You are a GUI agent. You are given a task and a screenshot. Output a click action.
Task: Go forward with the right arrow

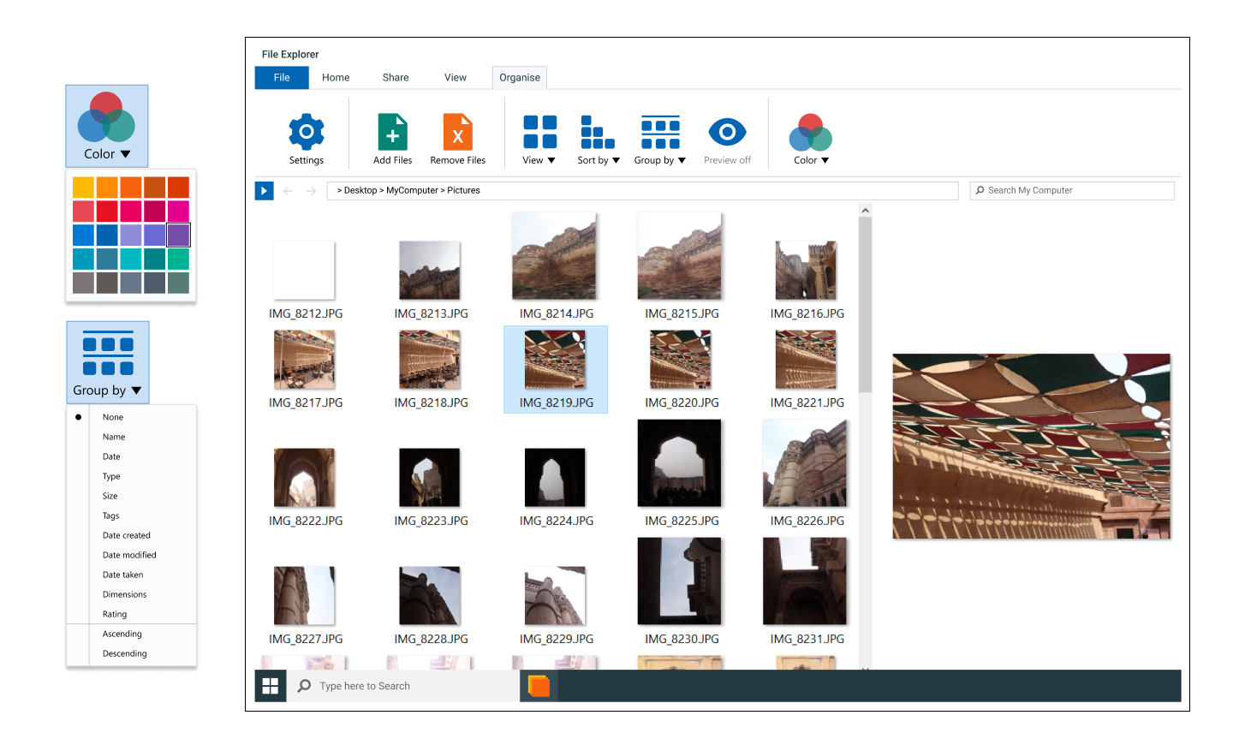point(311,191)
